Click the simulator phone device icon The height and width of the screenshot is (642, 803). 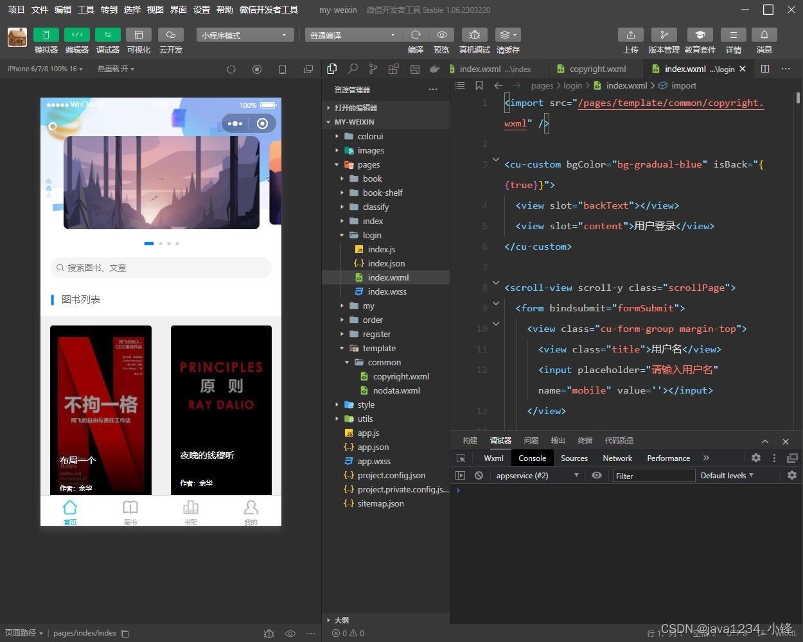(x=283, y=69)
